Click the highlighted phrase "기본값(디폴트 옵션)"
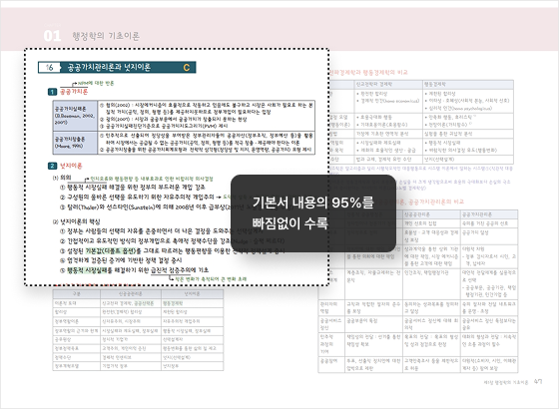Screen dimensions: 559x409 point(111,250)
